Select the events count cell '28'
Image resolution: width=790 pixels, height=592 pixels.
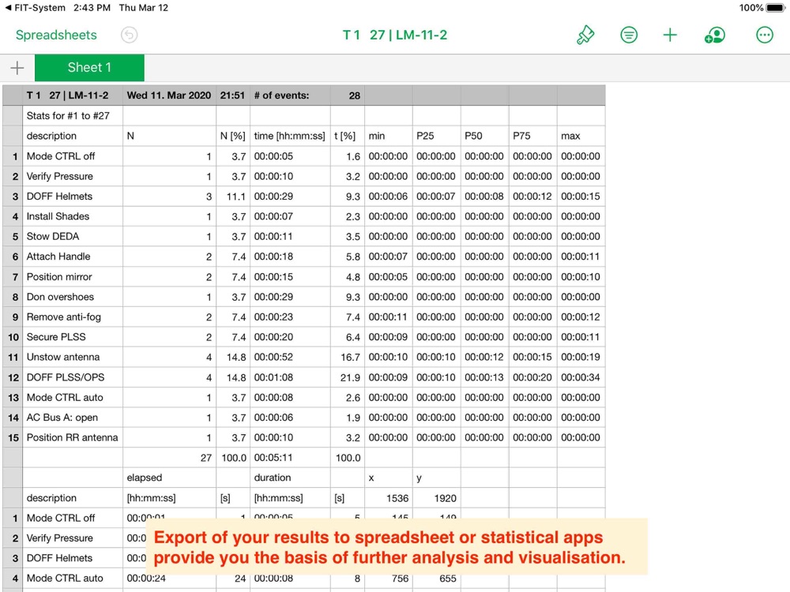[347, 96]
